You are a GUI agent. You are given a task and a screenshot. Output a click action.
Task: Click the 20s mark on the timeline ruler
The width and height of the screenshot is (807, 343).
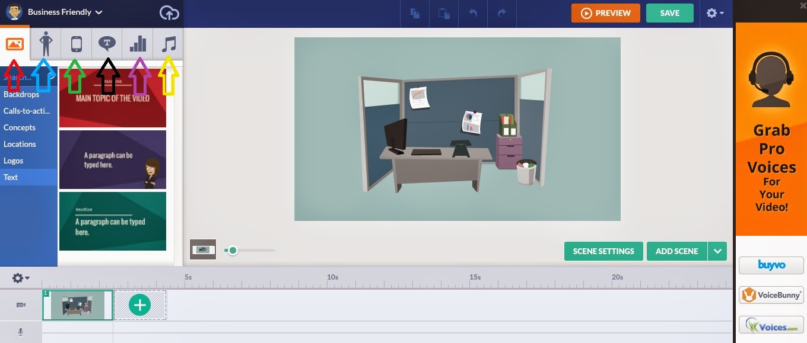click(x=617, y=277)
